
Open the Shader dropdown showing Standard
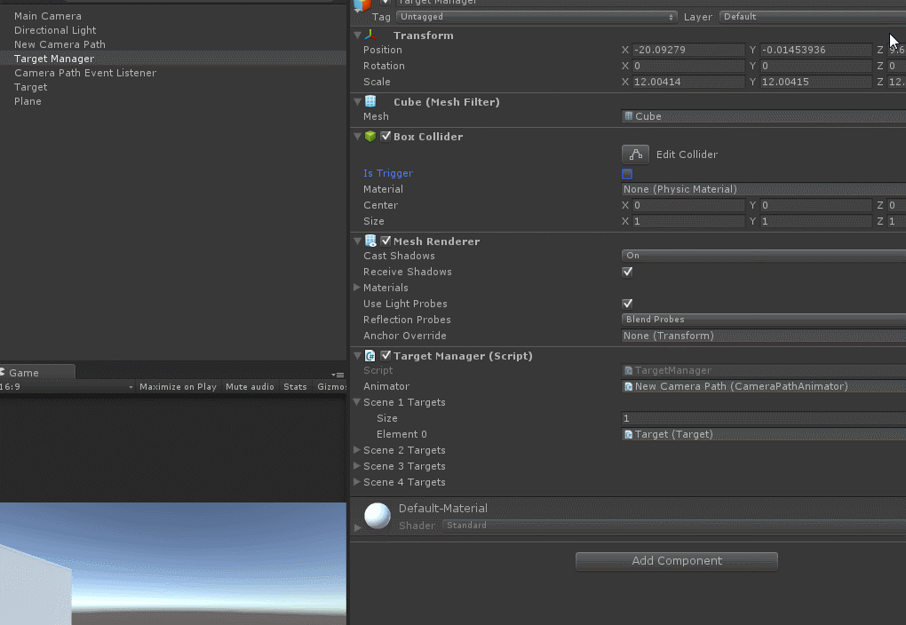click(673, 525)
